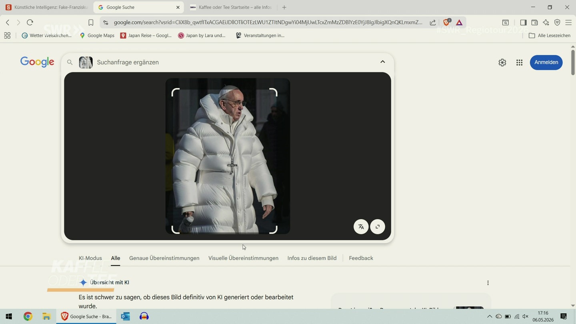Screen dimensions: 576x324
Task: Reload the Google Suche page
Action: point(30,22)
